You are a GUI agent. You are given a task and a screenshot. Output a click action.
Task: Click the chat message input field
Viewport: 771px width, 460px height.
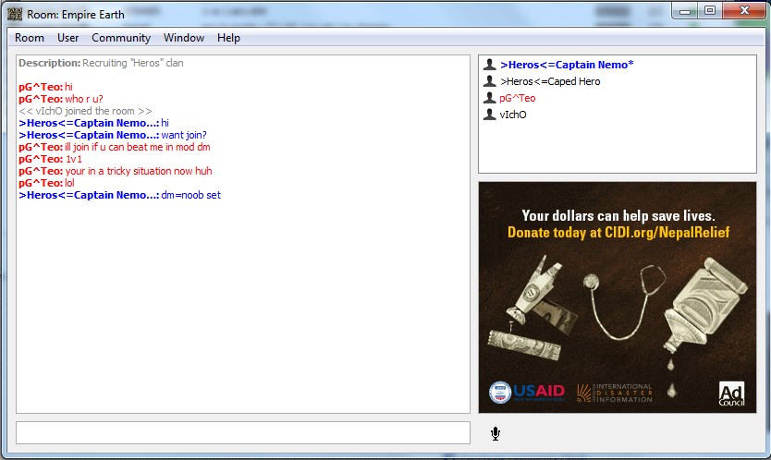pyautogui.click(x=243, y=432)
